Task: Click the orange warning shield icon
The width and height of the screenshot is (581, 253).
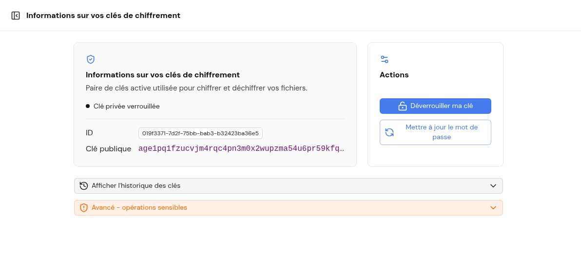Action: [x=84, y=208]
